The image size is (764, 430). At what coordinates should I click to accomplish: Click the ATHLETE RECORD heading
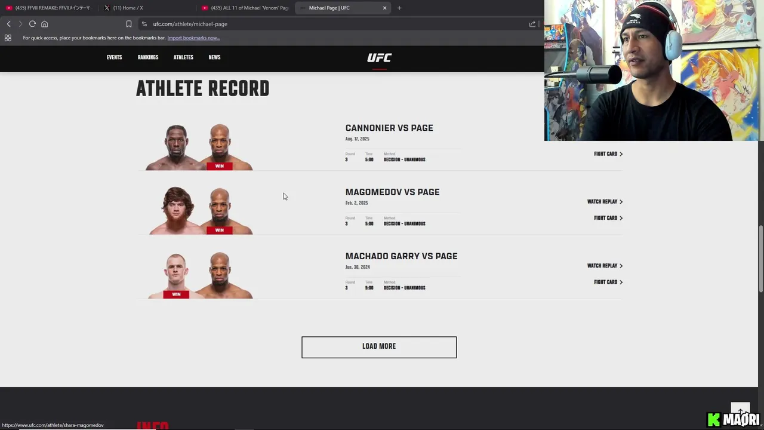[x=202, y=89]
